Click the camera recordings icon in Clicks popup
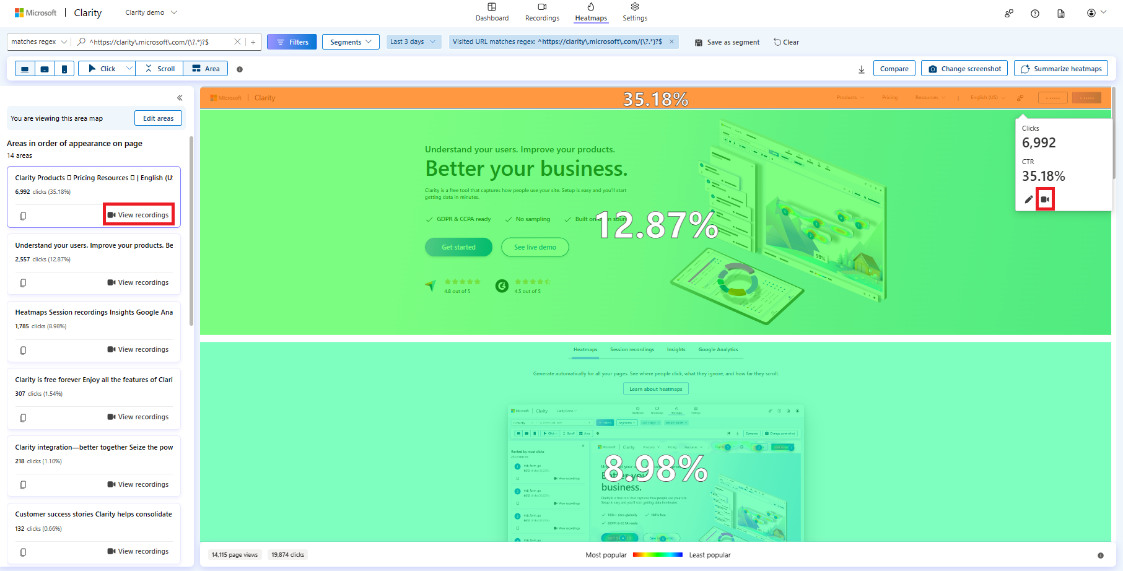 pos(1045,199)
